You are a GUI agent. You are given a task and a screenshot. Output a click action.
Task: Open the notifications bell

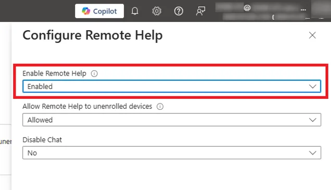pos(135,11)
